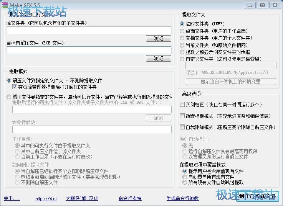Click the Make SFX app icon in title bar
This screenshot has height=206, width=283.
click(x=5, y=5)
